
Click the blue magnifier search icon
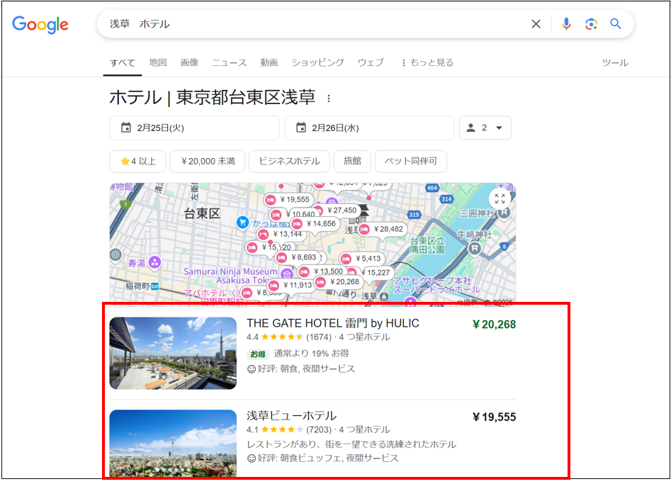coord(615,24)
